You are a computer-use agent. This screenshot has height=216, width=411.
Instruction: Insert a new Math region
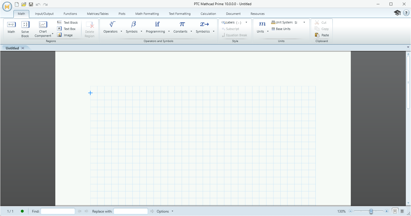coord(11,28)
